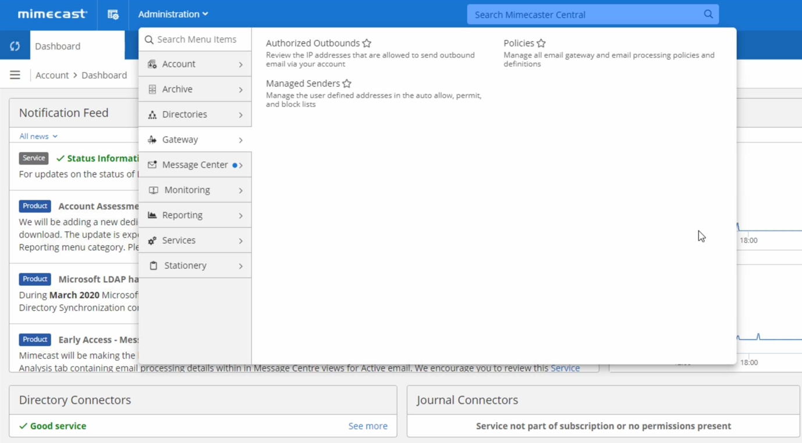
Task: Open the admin console grid icon
Action: point(113,15)
